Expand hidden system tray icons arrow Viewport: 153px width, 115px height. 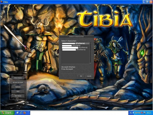pyautogui.click(x=134, y=113)
